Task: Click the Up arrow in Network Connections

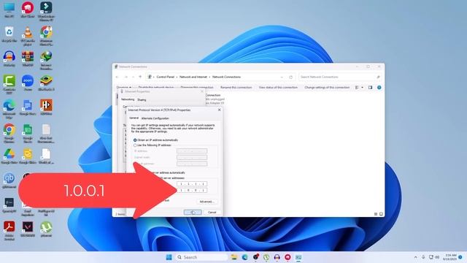Action: coord(140,77)
